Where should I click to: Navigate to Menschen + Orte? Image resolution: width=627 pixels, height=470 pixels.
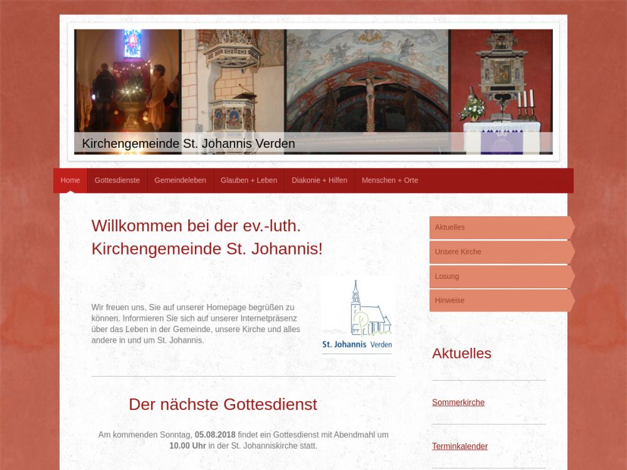[390, 180]
